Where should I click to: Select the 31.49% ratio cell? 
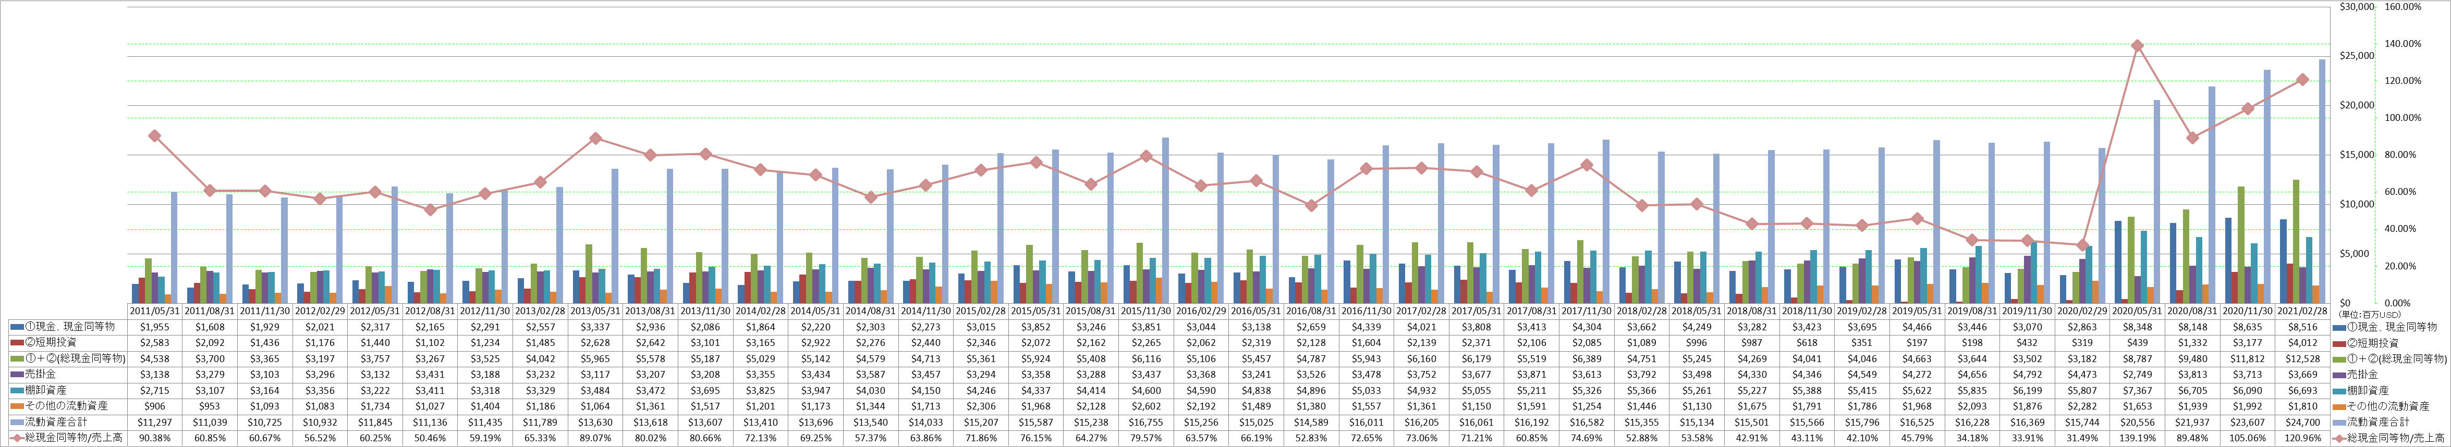2083,439
